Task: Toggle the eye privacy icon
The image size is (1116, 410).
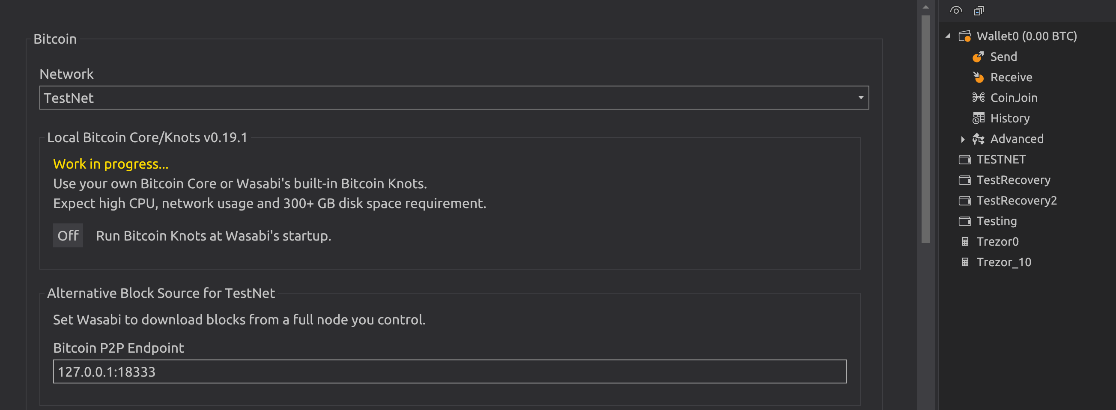Action: (x=956, y=10)
